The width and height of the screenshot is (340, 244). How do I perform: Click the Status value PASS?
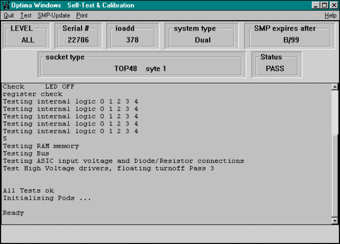point(275,69)
